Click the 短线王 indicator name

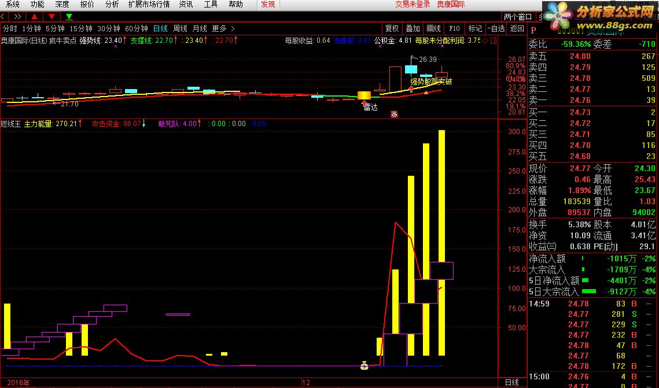tap(10, 124)
